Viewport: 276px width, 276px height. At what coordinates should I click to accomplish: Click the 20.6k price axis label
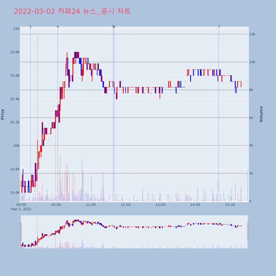[15, 76]
